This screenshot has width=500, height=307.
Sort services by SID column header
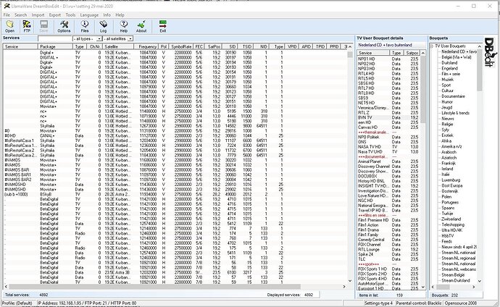(x=230, y=46)
